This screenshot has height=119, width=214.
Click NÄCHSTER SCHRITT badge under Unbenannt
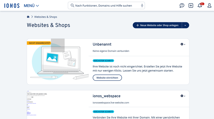(x=103, y=61)
